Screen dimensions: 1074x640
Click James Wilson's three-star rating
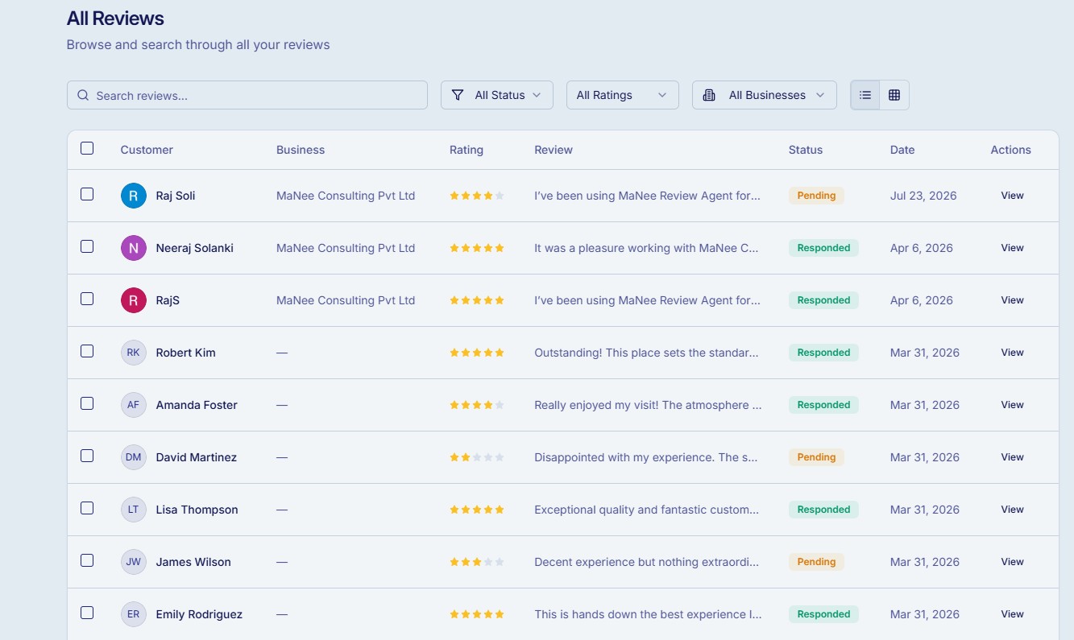[x=477, y=562]
